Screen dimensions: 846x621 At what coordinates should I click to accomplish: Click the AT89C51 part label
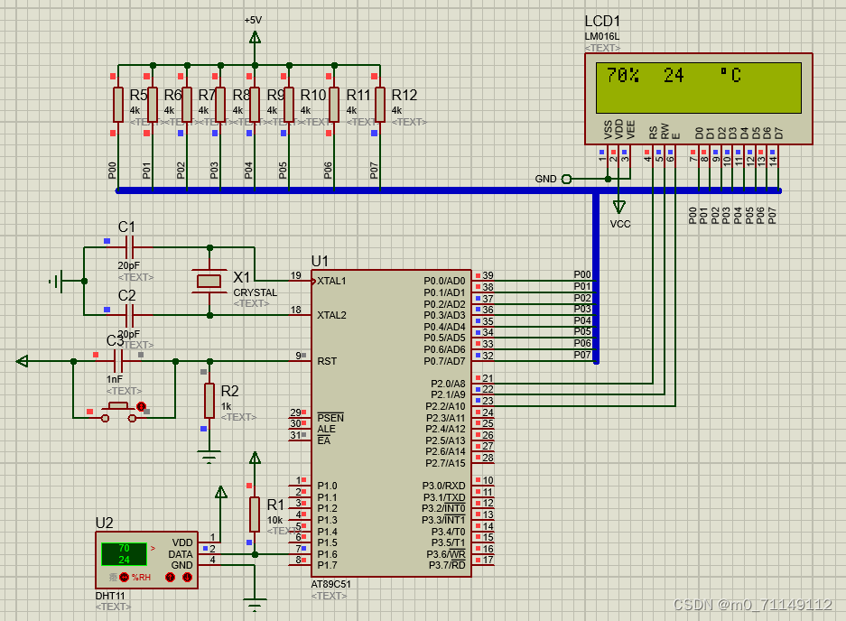[x=330, y=584]
